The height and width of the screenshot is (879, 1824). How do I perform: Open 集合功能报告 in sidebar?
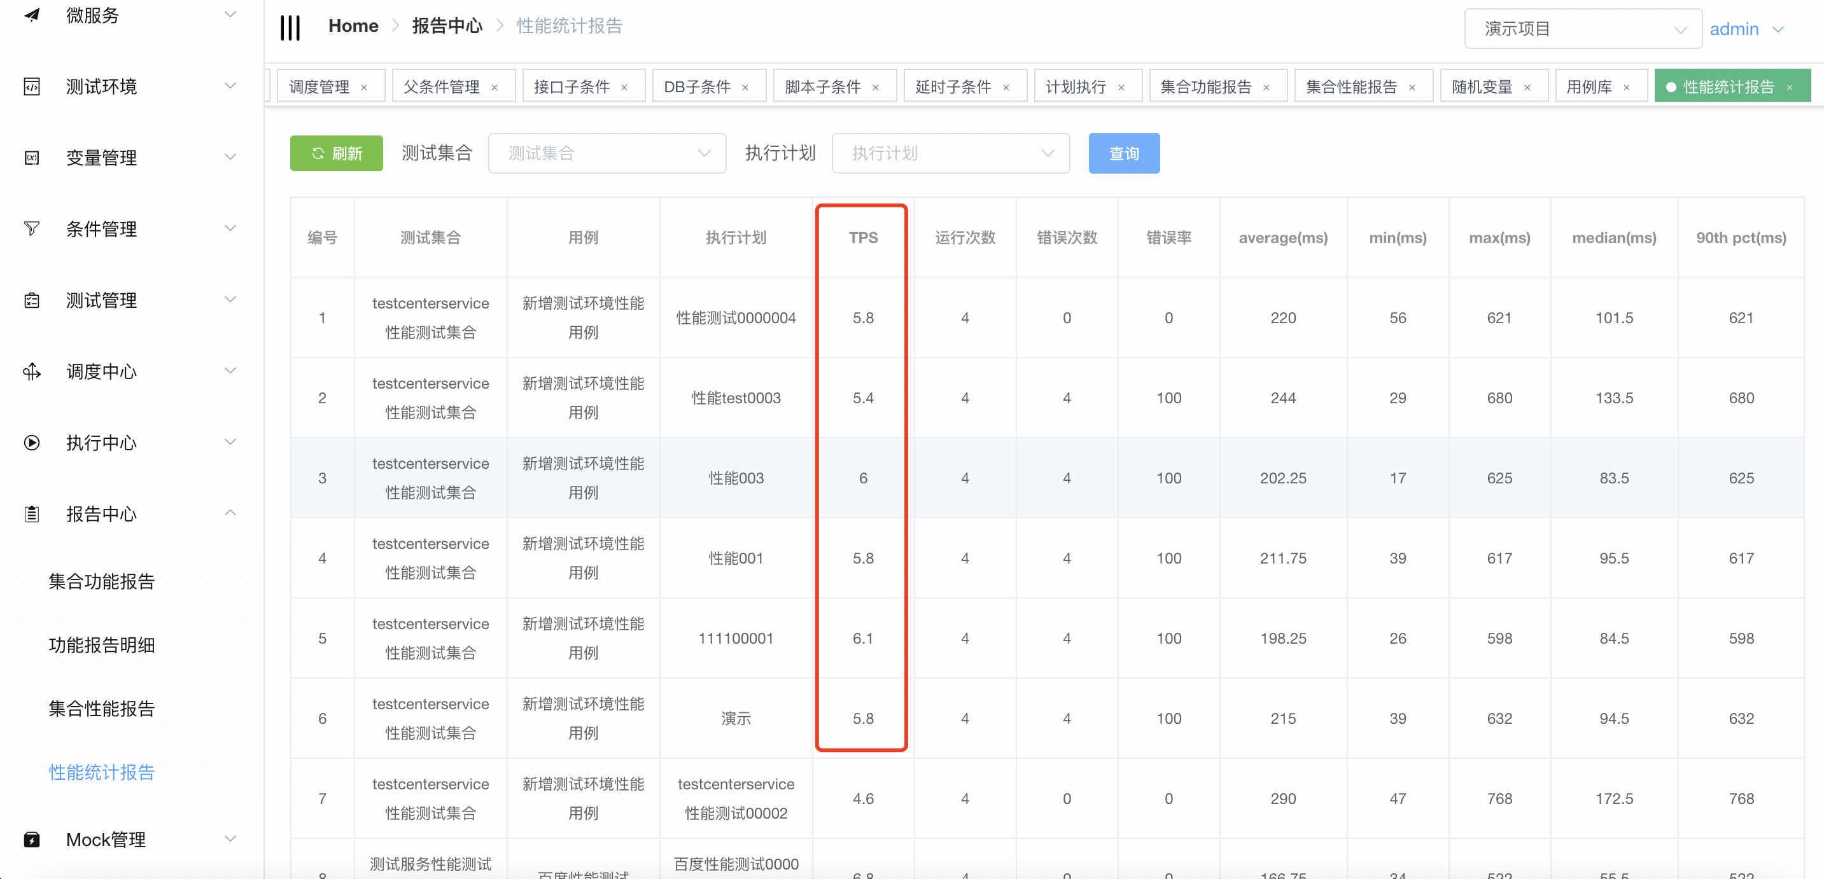[x=101, y=582]
